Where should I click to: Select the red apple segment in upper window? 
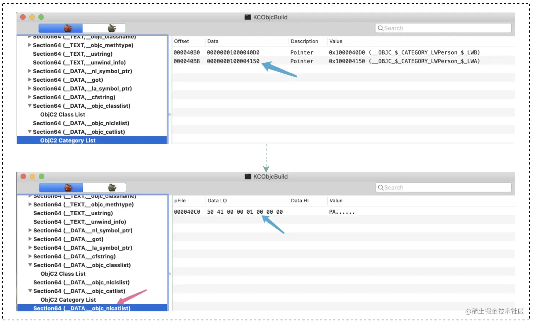60,28
